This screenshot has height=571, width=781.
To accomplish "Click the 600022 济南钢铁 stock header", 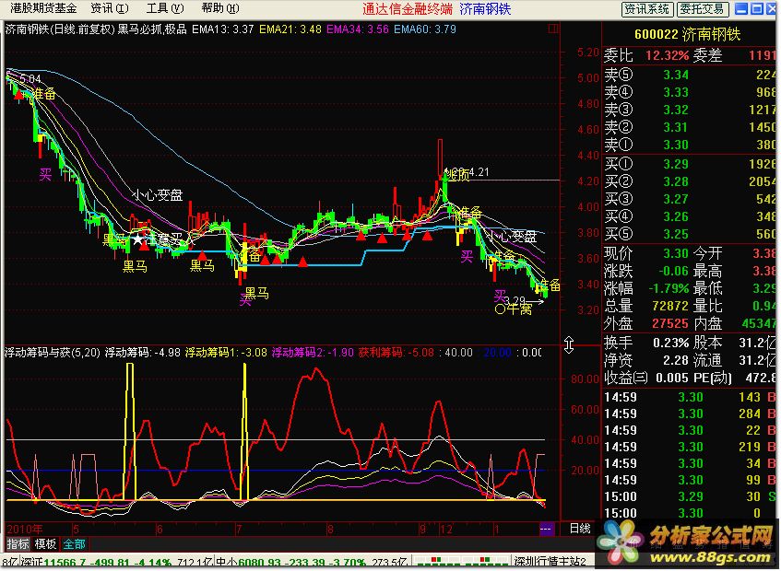I will 687,34.
